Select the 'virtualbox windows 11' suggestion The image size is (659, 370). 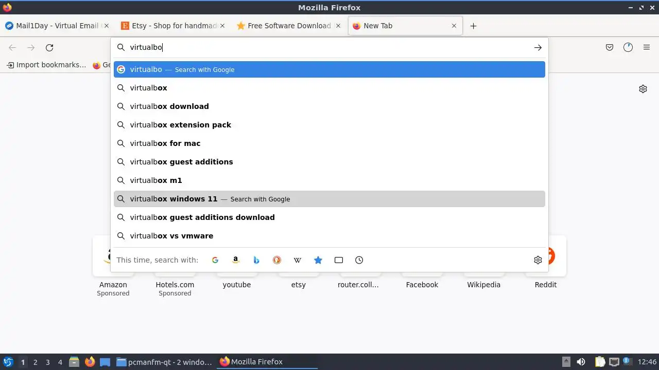tap(329, 199)
